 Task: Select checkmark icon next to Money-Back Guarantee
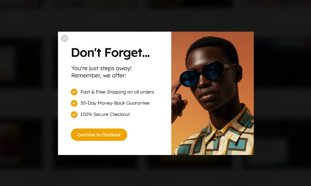74,103
